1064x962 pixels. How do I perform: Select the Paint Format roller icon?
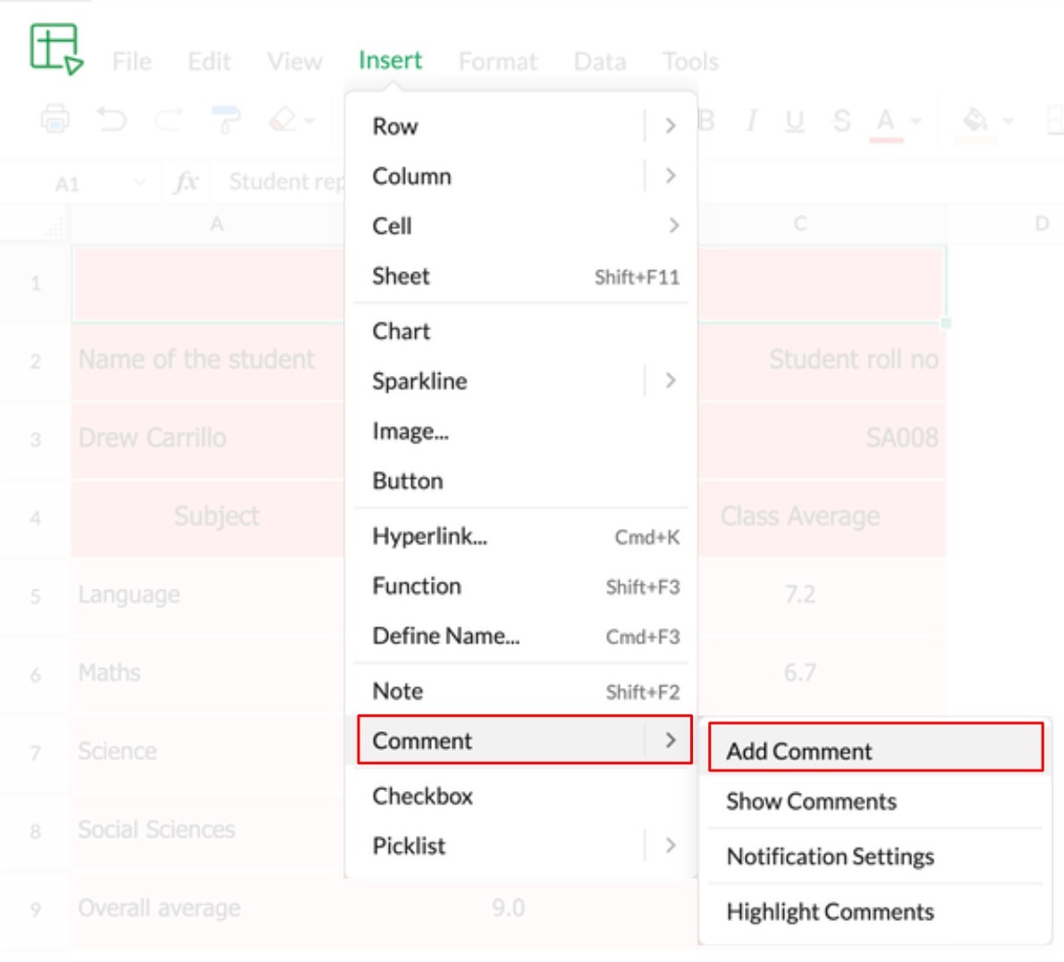[x=224, y=118]
